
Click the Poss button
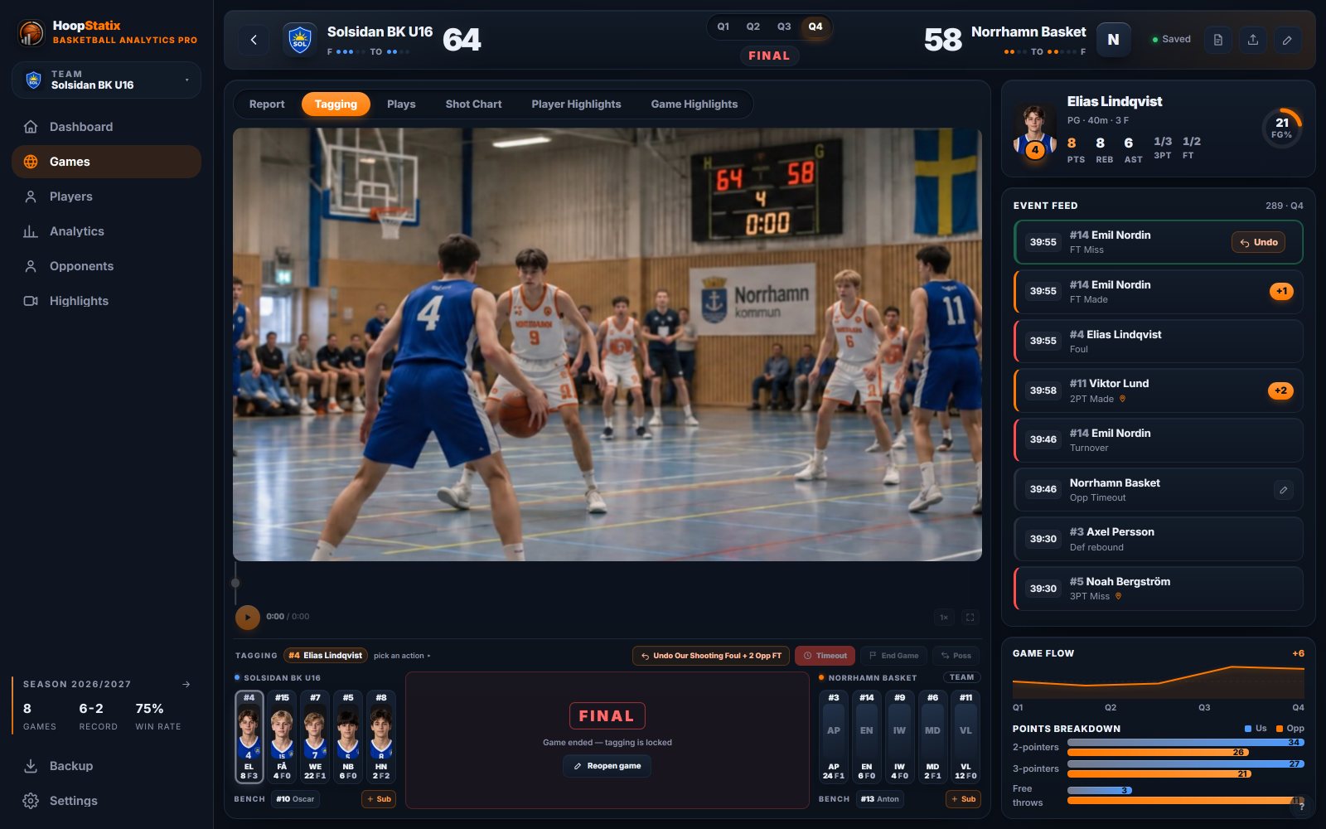(x=956, y=656)
